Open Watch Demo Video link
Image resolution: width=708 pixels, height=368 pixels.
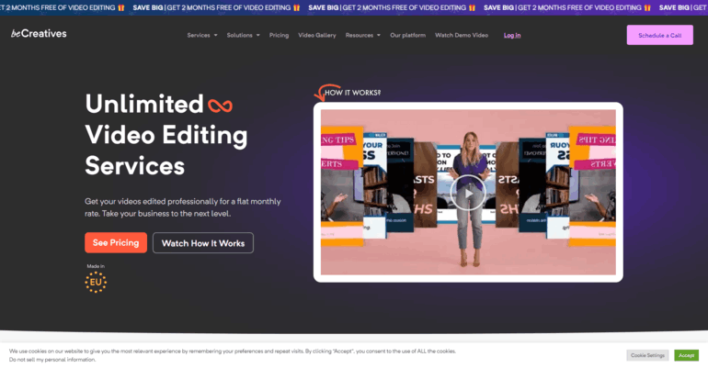(x=462, y=35)
